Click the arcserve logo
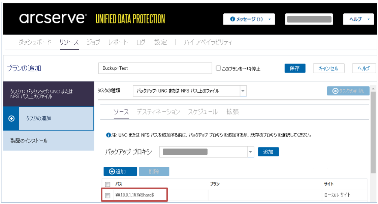 (x=53, y=18)
